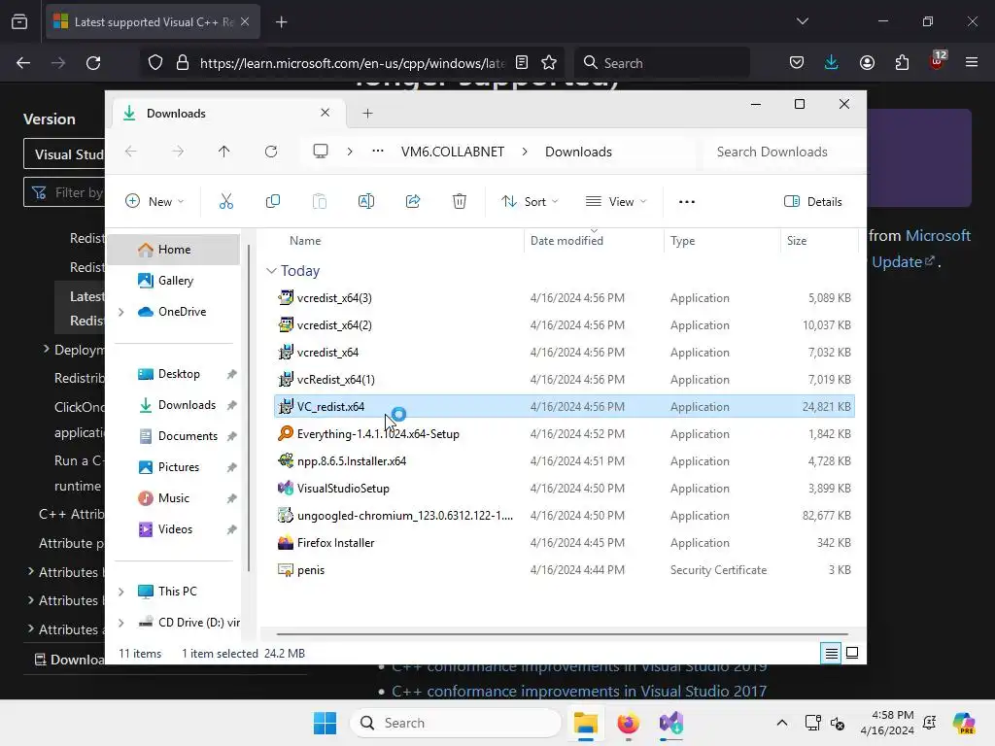Select the Firefox tab Latest supported Visual C++
This screenshot has width=995, height=746.
(x=153, y=22)
